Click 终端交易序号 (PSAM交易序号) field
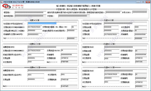Screen dimensions: 151x91 point(72,31)
